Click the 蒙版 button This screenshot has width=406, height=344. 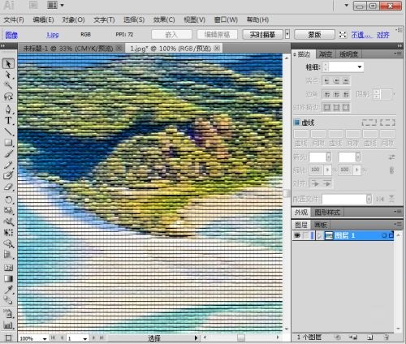coord(314,35)
